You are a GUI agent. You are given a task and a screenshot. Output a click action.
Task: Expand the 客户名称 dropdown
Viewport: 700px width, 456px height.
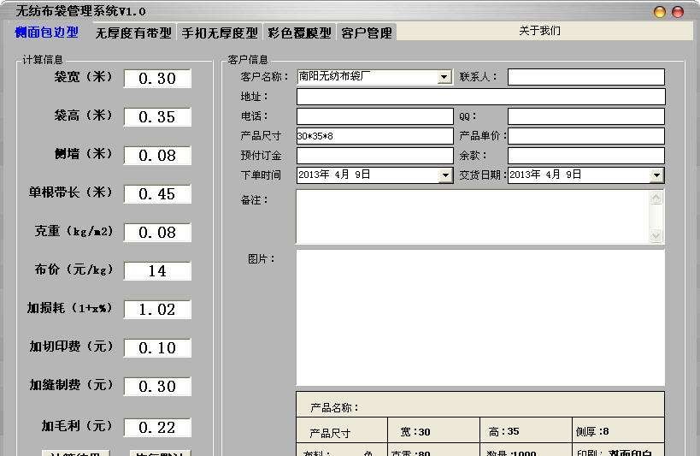[444, 77]
